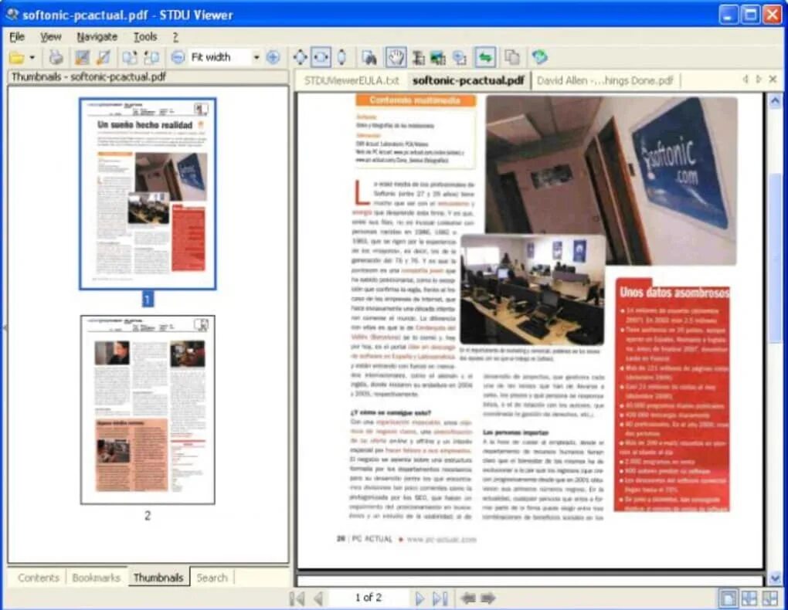This screenshot has width=788, height=610.
Task: Switch to the Bookmarks panel tab
Action: (x=96, y=578)
